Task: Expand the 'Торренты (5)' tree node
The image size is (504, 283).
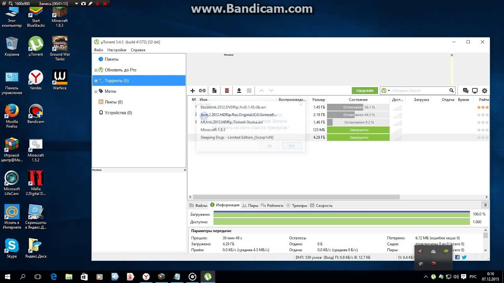Action: tap(96, 81)
